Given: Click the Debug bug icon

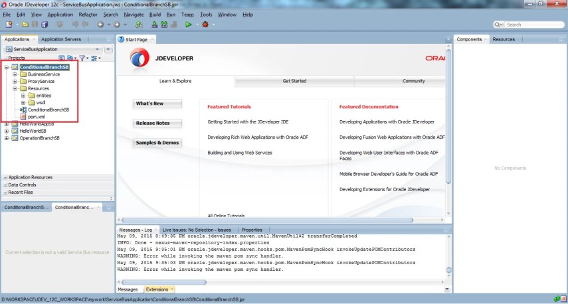Looking at the screenshot, I should tap(205, 25).
